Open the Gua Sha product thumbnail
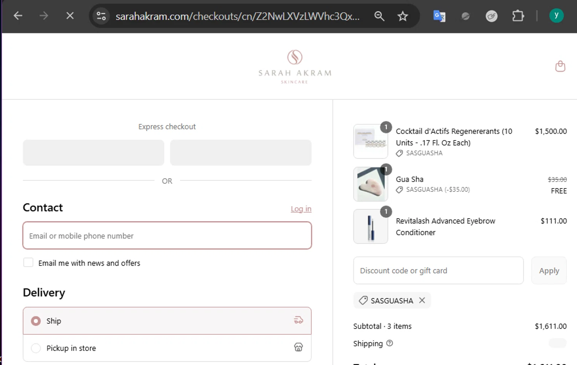Viewport: 577px width, 365px height. tap(371, 184)
